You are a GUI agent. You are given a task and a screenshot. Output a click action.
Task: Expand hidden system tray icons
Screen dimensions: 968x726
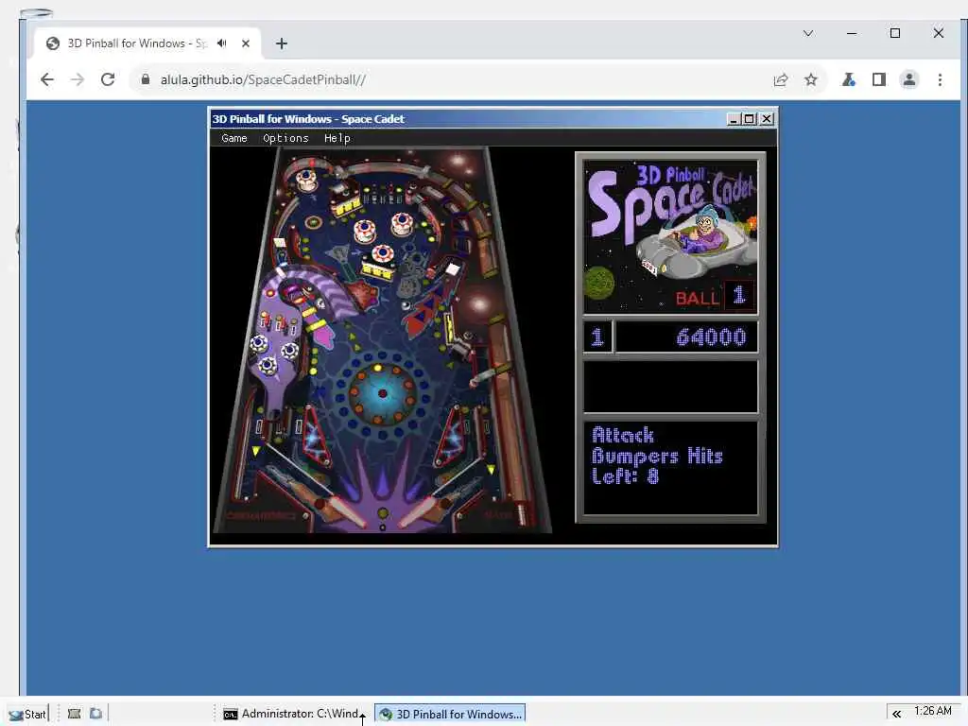(896, 714)
